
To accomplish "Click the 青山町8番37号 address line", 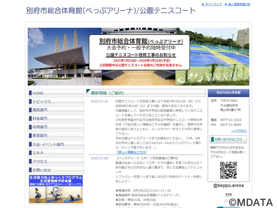I will (x=230, y=110).
